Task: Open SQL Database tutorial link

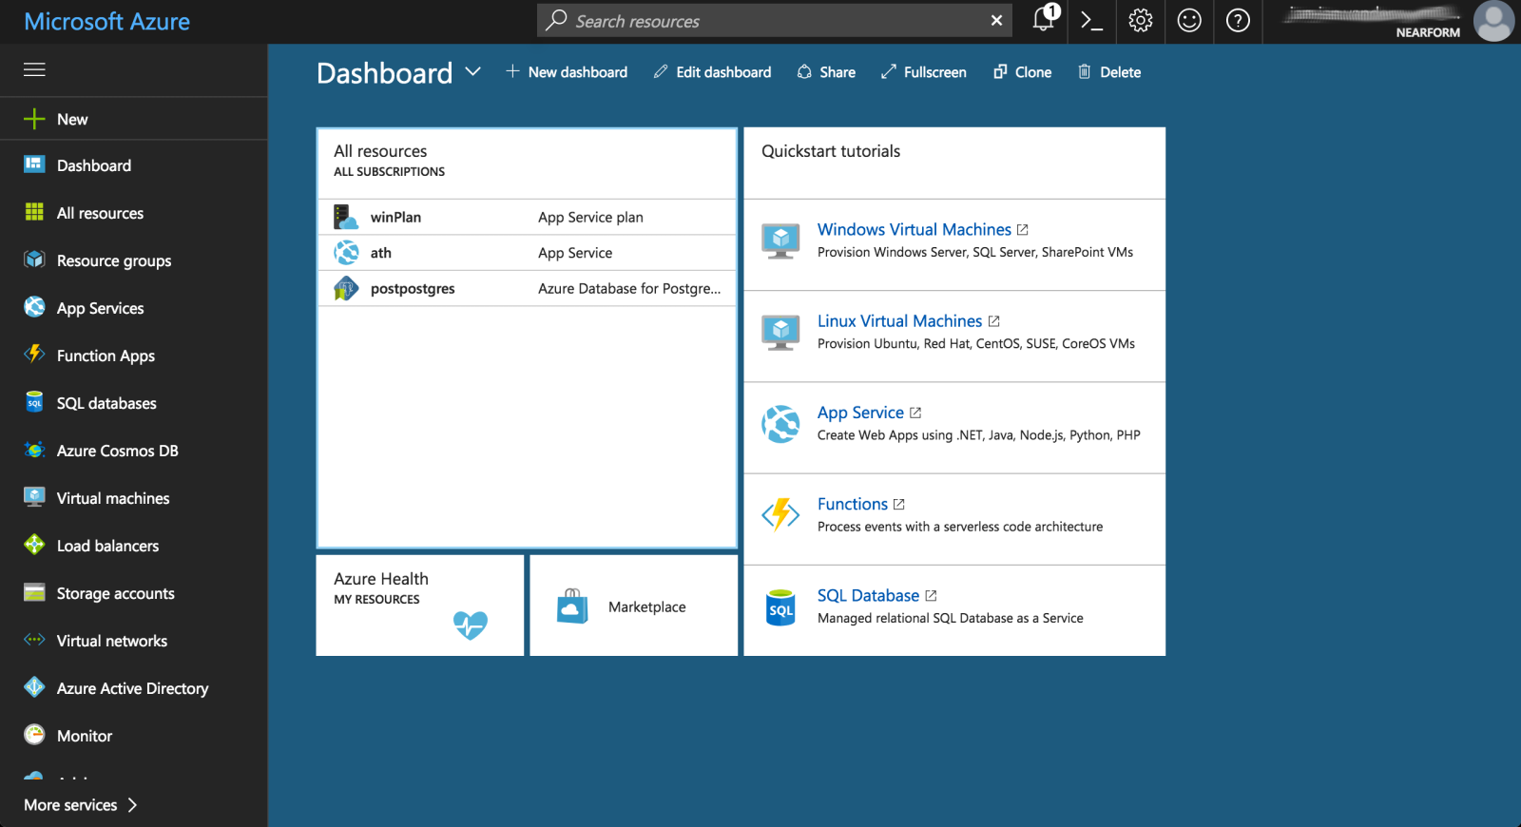Action: [x=868, y=595]
